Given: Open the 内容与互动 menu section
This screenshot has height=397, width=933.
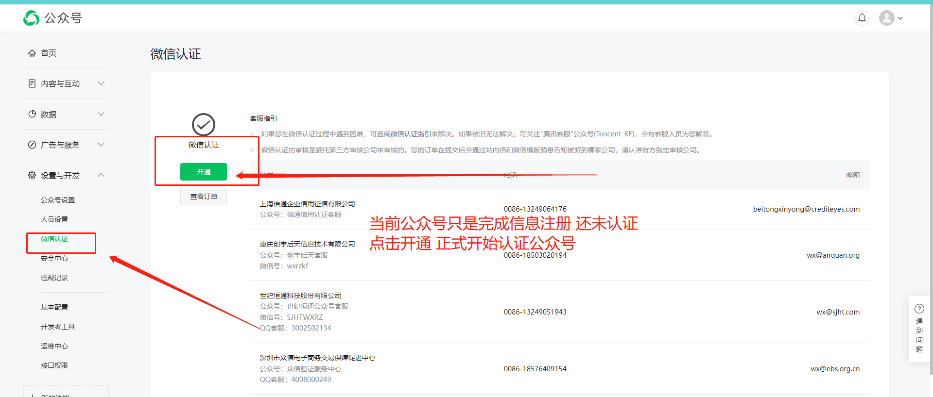Looking at the screenshot, I should [60, 83].
